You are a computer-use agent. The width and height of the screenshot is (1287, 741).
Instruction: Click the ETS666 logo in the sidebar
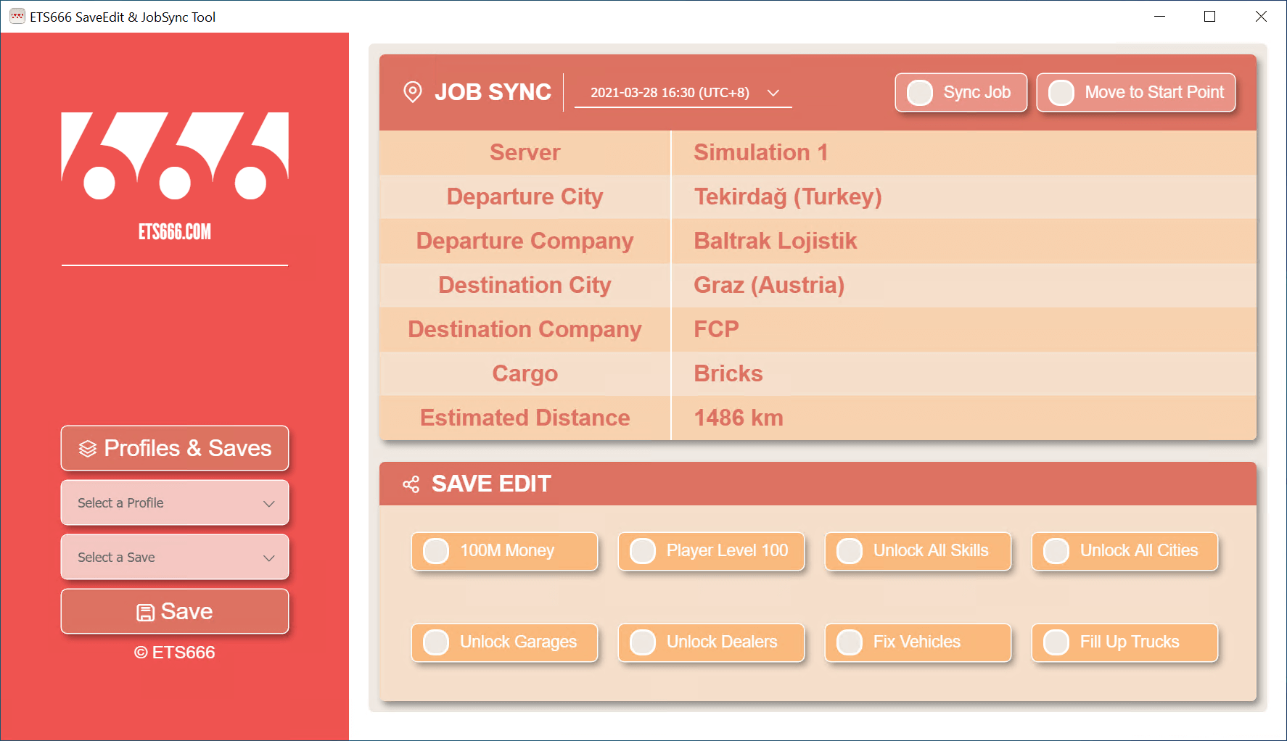[x=175, y=155]
